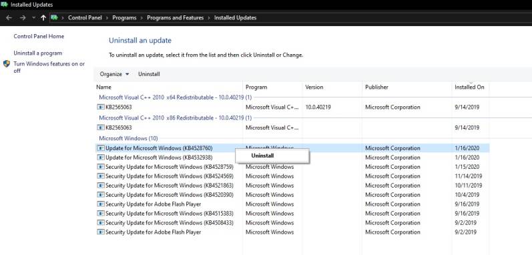Navigate to Control Panel breadcrumb
This screenshot has height=255, width=532.
85,17
